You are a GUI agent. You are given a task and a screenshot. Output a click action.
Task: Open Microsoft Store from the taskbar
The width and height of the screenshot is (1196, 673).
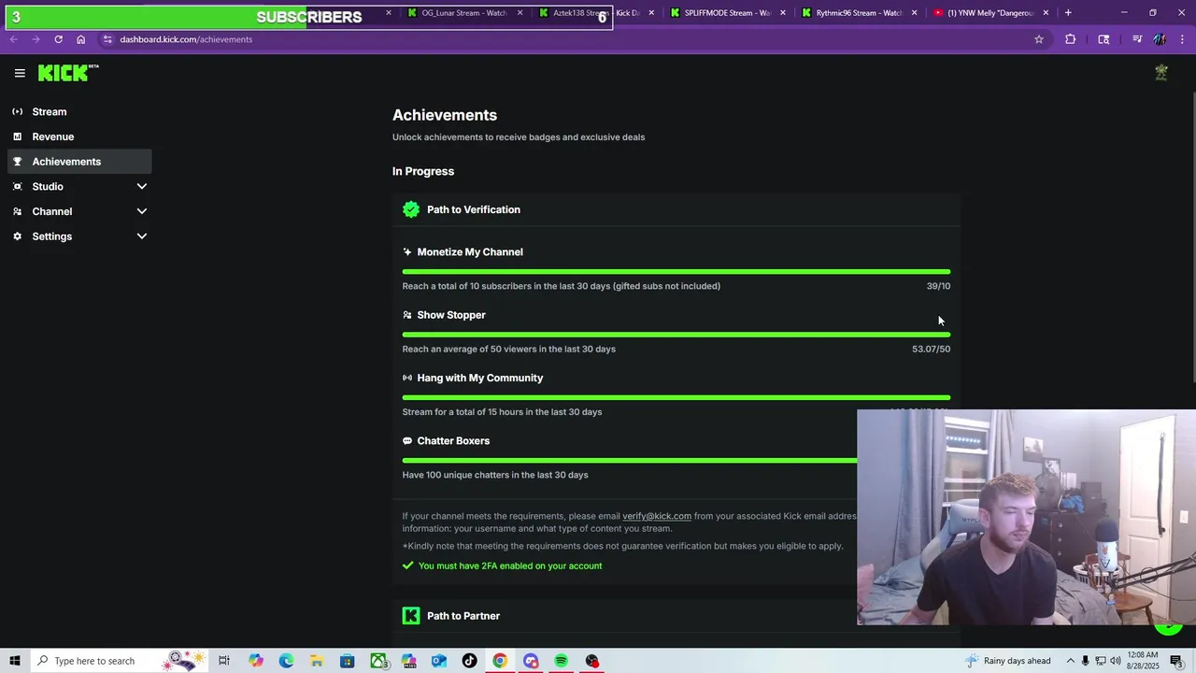(x=347, y=661)
